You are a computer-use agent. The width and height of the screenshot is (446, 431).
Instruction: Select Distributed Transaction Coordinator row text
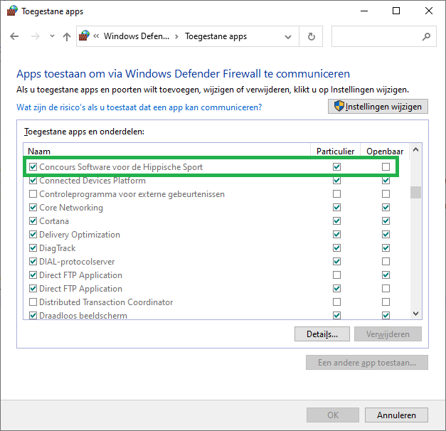point(106,302)
